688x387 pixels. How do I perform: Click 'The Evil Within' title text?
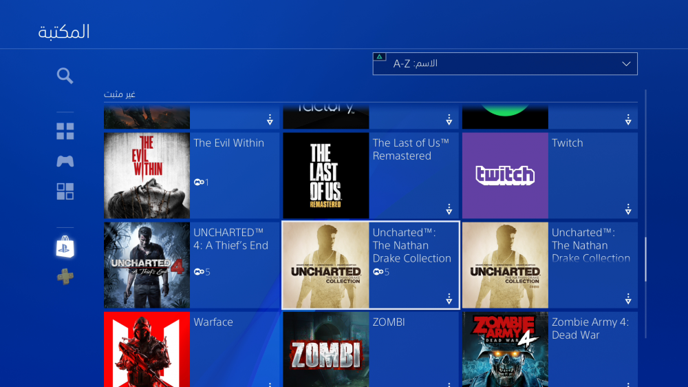(228, 143)
